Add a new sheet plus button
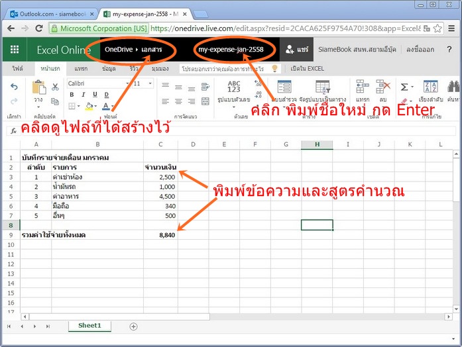Image resolution: width=462 pixels, height=347 pixels. pyautogui.click(x=133, y=326)
